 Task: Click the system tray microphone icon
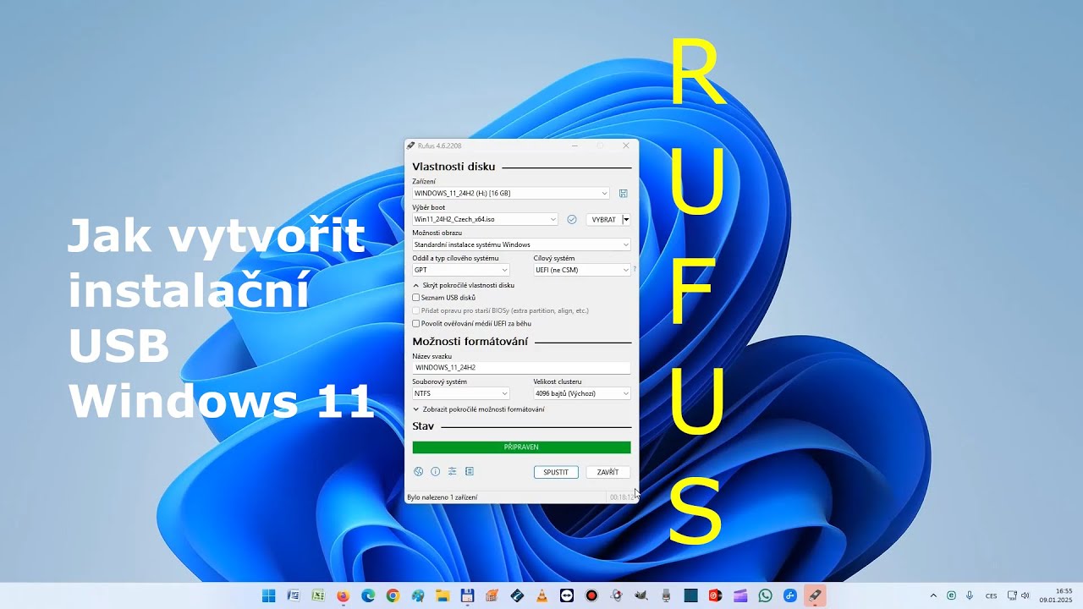coord(969,595)
